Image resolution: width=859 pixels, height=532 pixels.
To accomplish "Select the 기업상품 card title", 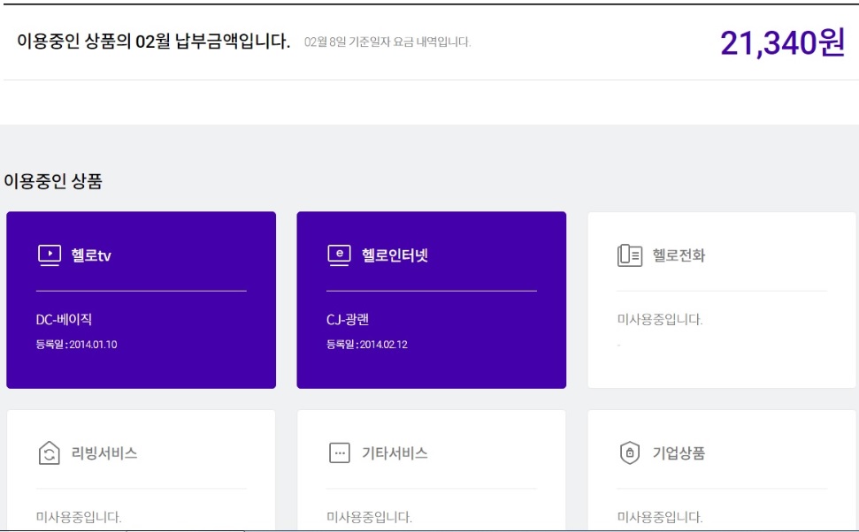I will coord(679,453).
